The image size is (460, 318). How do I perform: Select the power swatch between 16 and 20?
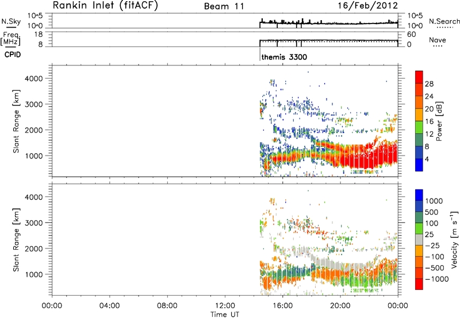coord(419,114)
